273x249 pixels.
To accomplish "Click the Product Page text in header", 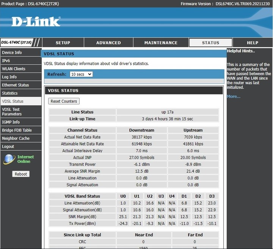I will pyautogui.click(x=30, y=4).
